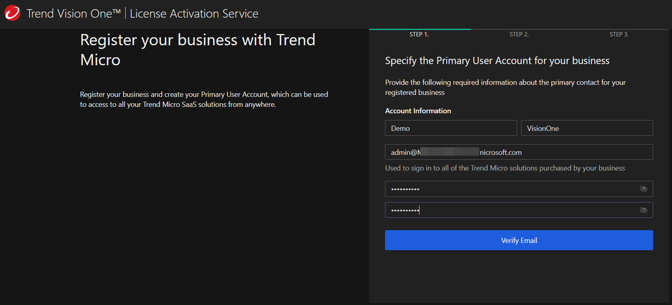
Task: Click the Register your business heading
Action: pyautogui.click(x=197, y=50)
